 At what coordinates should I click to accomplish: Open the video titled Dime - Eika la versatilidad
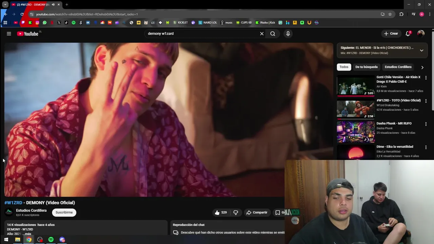point(395,146)
